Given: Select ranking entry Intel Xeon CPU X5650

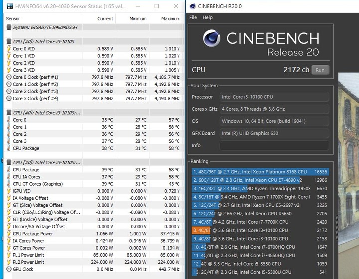Looking at the screenshot, I should [260, 214].
